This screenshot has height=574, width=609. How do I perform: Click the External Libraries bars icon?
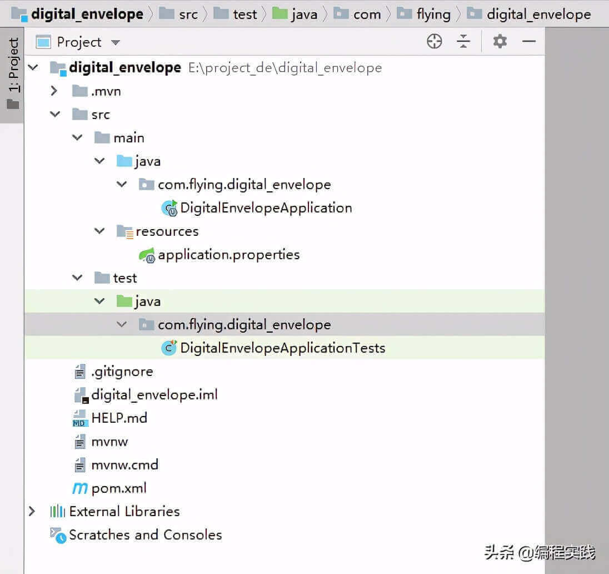point(57,511)
